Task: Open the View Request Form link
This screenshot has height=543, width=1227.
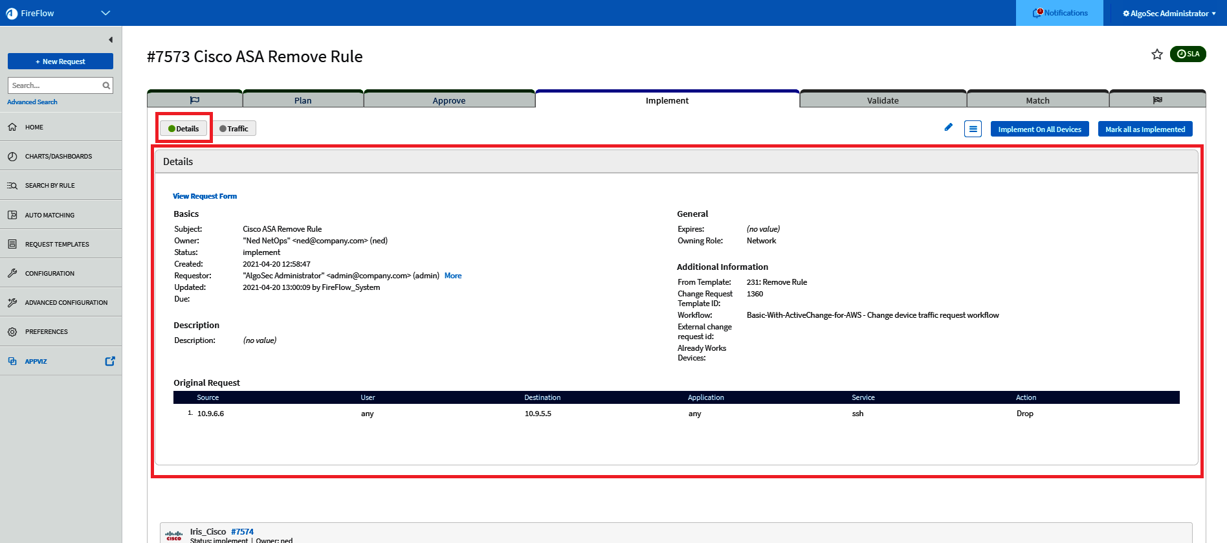Action: click(x=204, y=196)
